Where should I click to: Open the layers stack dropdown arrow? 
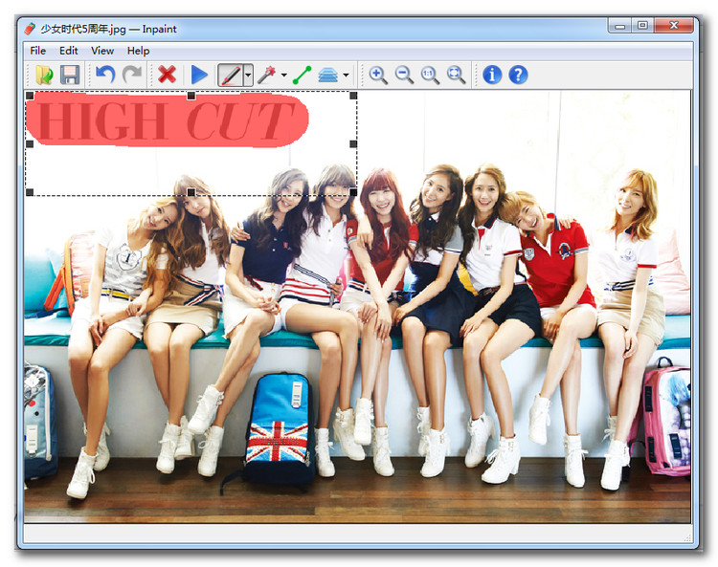pos(347,75)
